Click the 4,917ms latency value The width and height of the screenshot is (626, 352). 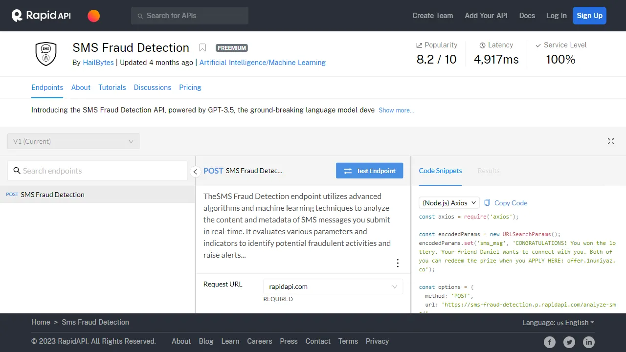(496, 60)
